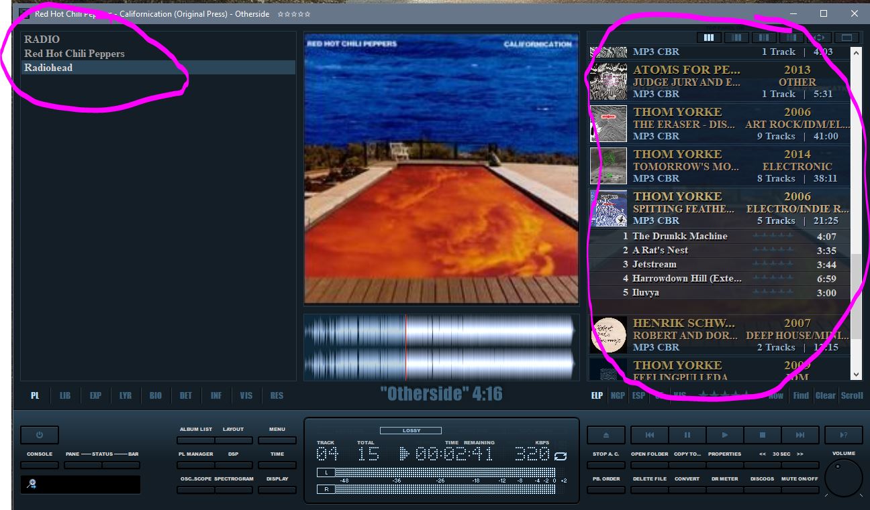Image resolution: width=870 pixels, height=510 pixels.
Task: Open the LYR lyrics tab
Action: click(126, 396)
